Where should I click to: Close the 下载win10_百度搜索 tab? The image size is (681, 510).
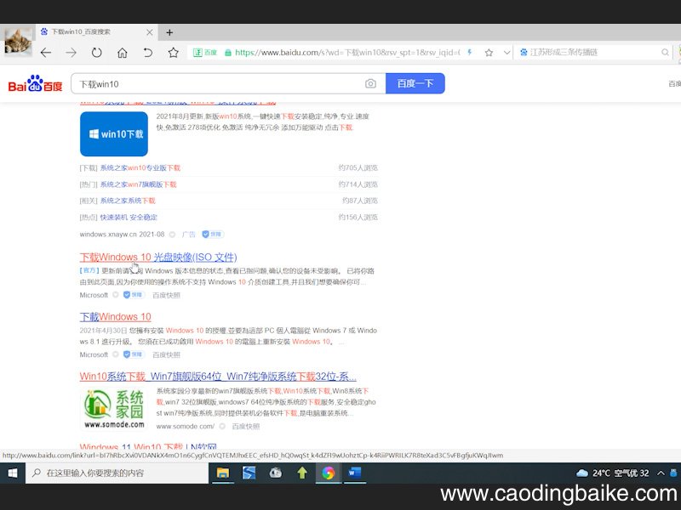coord(150,32)
